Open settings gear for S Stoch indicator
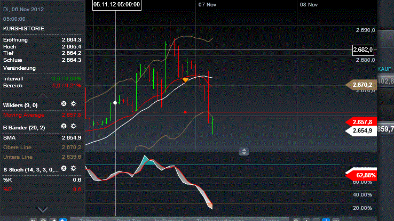394x221 pixels. point(73,168)
